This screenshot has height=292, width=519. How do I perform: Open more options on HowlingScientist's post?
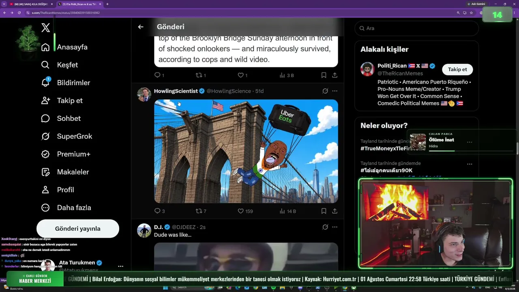[335, 91]
